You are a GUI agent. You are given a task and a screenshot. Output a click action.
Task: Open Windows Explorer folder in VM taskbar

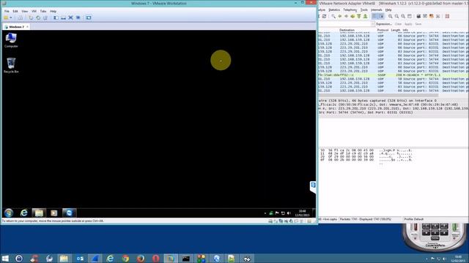[x=39, y=213]
